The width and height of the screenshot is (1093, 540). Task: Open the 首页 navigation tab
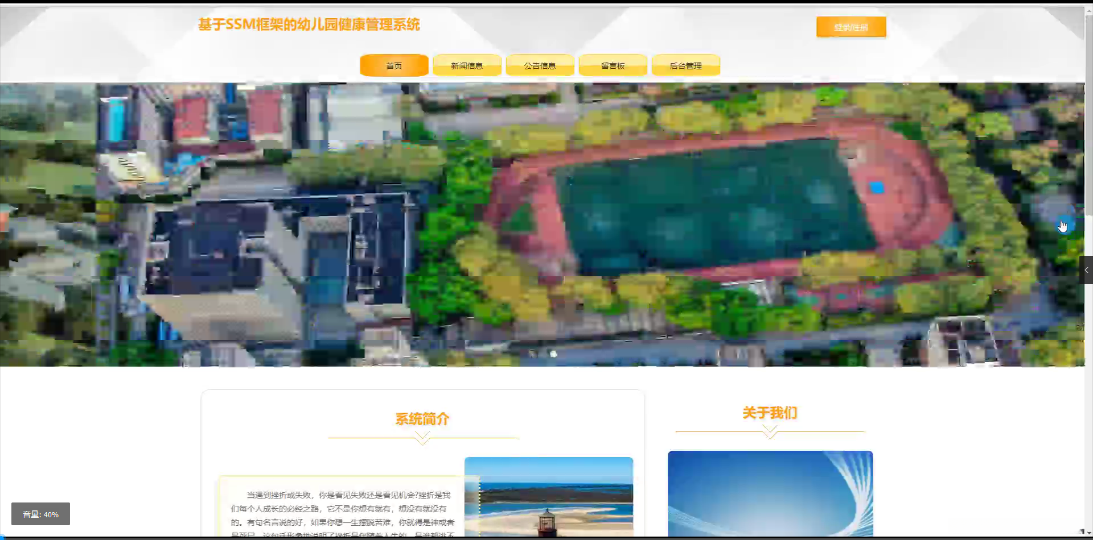point(394,65)
